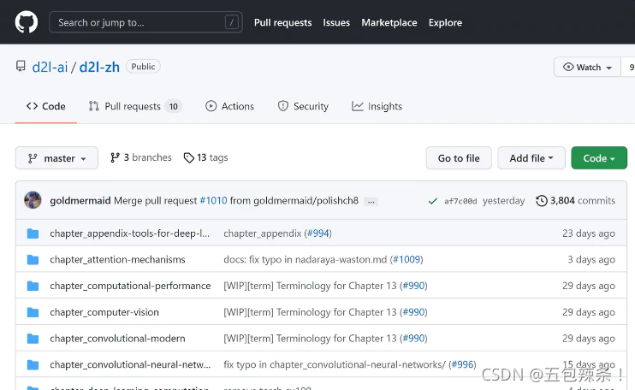Open Explore in the top navigation
The width and height of the screenshot is (635, 390).
coord(445,22)
